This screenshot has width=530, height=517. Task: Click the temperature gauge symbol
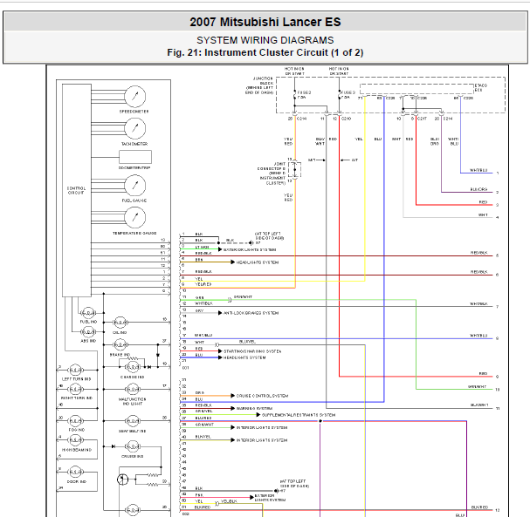click(134, 217)
